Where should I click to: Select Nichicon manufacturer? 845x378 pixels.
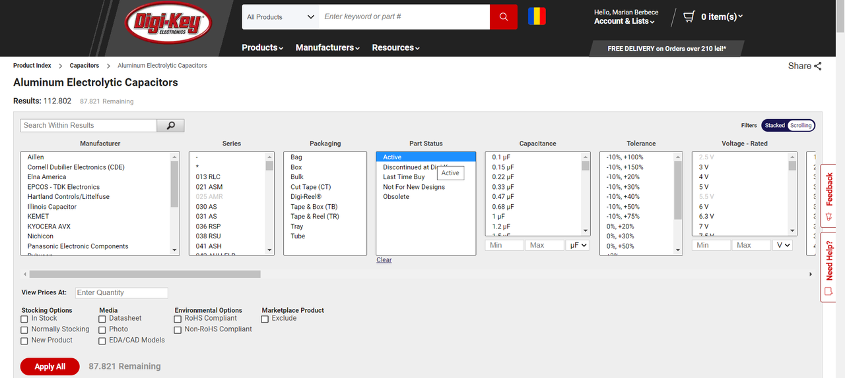96,236
